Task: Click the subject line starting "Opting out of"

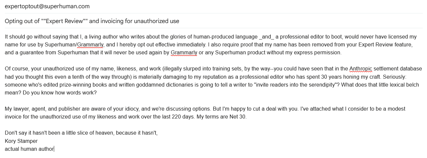Action: click(92, 21)
